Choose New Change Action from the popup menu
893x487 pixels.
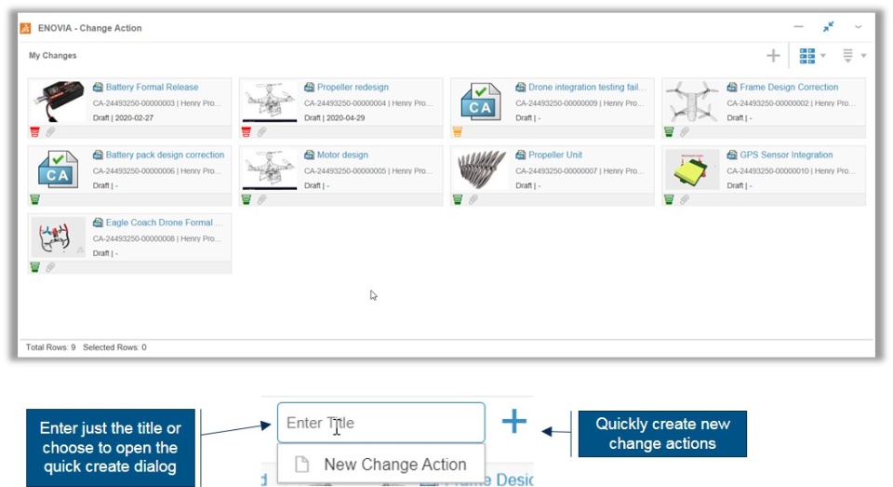(x=394, y=465)
